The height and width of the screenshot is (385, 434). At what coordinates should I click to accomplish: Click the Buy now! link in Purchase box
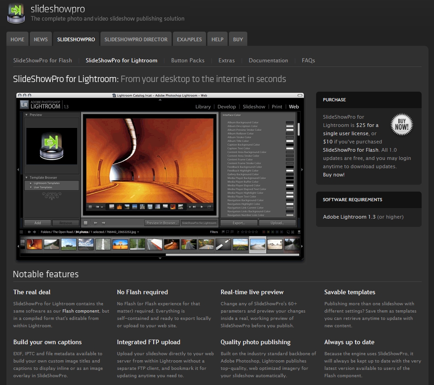334,175
